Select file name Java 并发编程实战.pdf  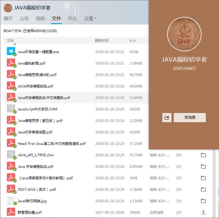35,166
